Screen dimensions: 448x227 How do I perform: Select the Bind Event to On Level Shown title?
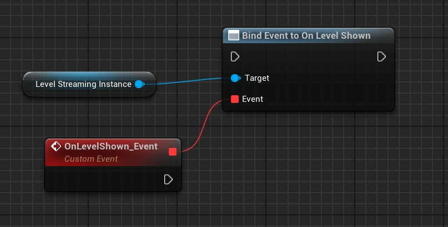[x=306, y=35]
